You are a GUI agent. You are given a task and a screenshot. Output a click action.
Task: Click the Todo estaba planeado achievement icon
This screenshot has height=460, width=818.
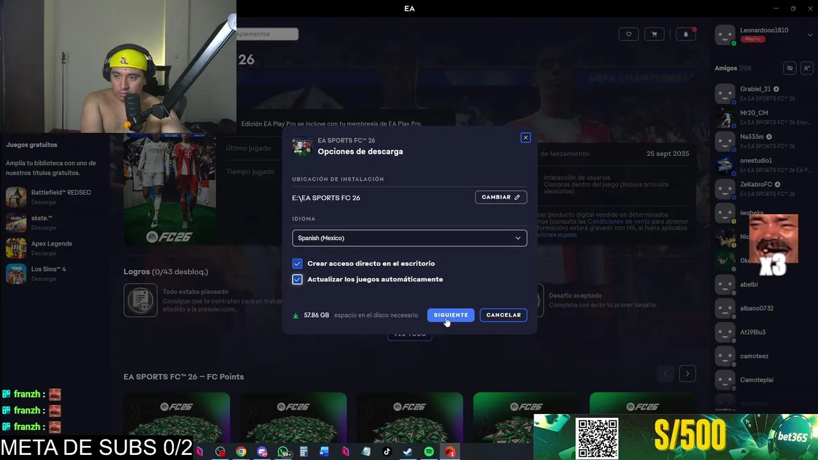coord(141,300)
